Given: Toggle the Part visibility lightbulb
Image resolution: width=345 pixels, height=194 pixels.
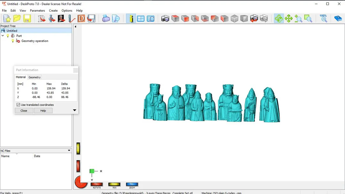Looking at the screenshot, I should (8, 36).
